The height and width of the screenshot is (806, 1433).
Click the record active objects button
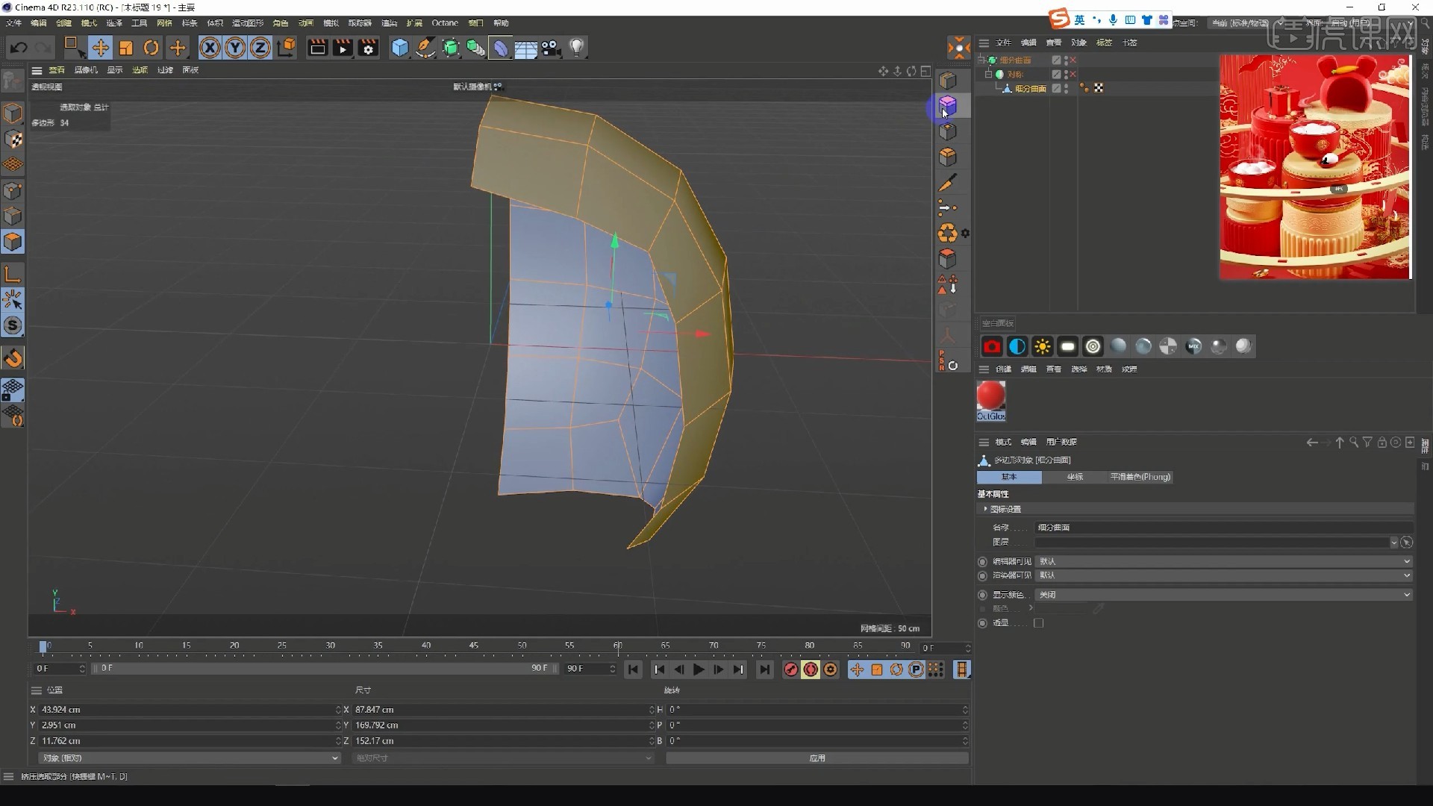pos(790,669)
